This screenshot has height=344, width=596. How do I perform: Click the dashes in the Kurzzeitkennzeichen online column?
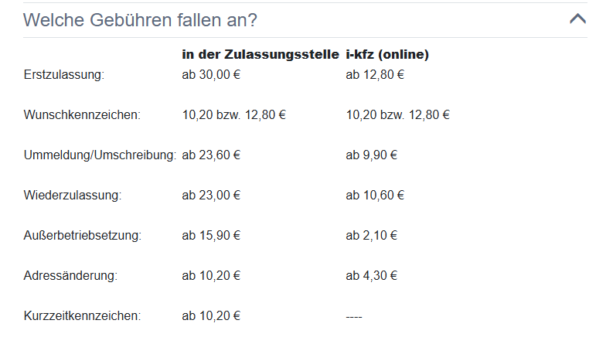coord(354,317)
